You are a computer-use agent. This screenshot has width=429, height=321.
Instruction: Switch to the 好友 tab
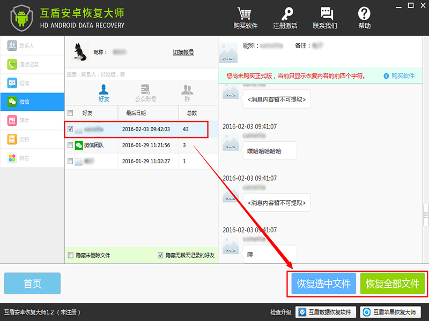coord(103,93)
